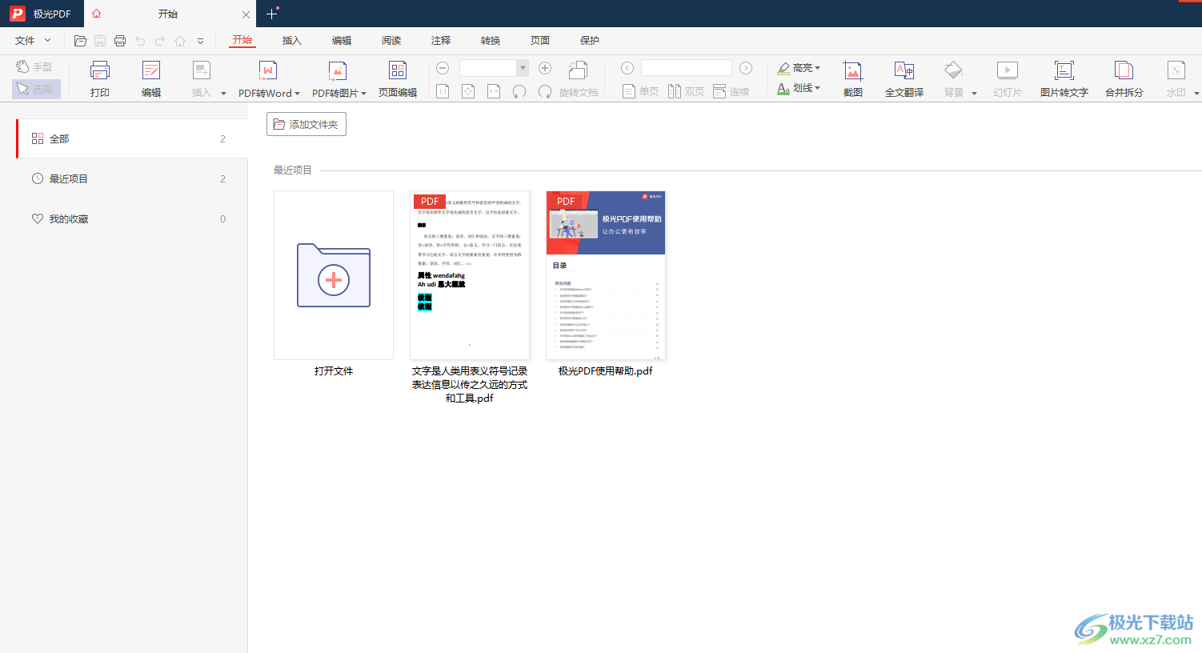The height and width of the screenshot is (653, 1202).
Task: Select the 选择 selection tool
Action: click(36, 89)
